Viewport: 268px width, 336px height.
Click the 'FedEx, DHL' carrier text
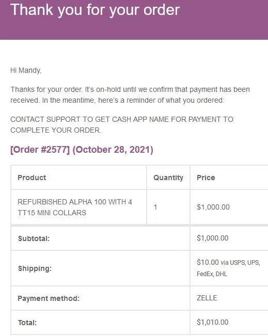point(212,274)
